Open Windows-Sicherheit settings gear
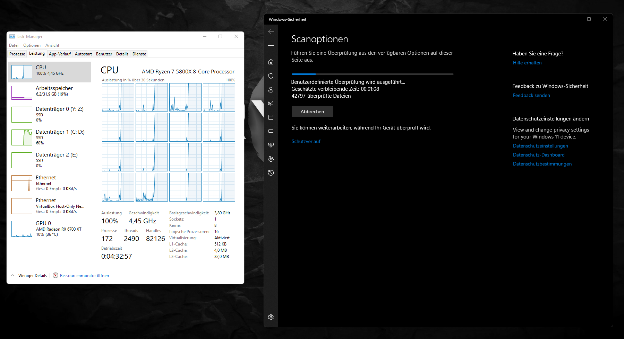Screen dimensions: 624x339 tap(271, 317)
